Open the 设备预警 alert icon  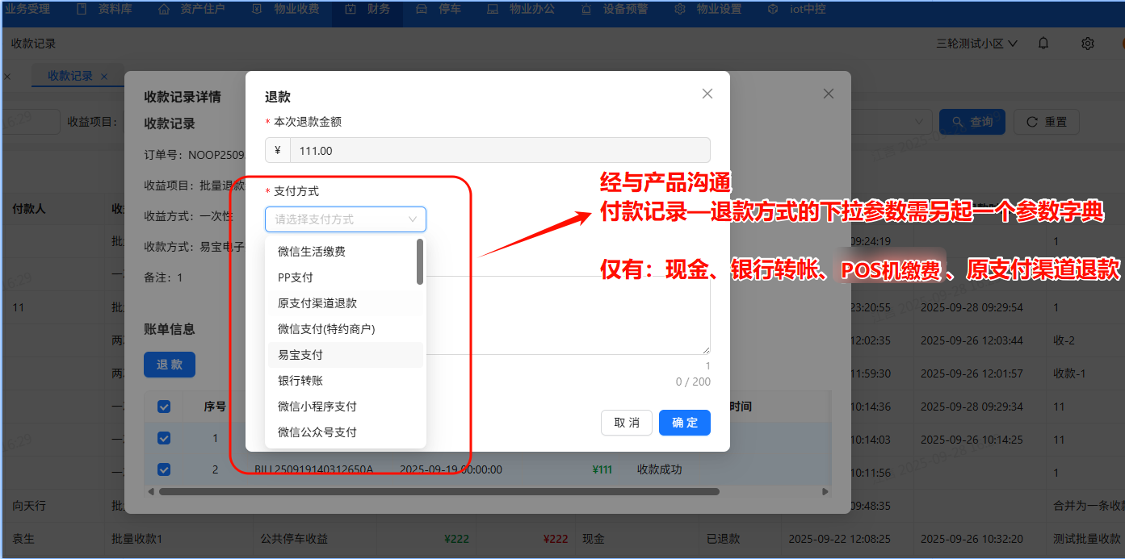coord(587,10)
